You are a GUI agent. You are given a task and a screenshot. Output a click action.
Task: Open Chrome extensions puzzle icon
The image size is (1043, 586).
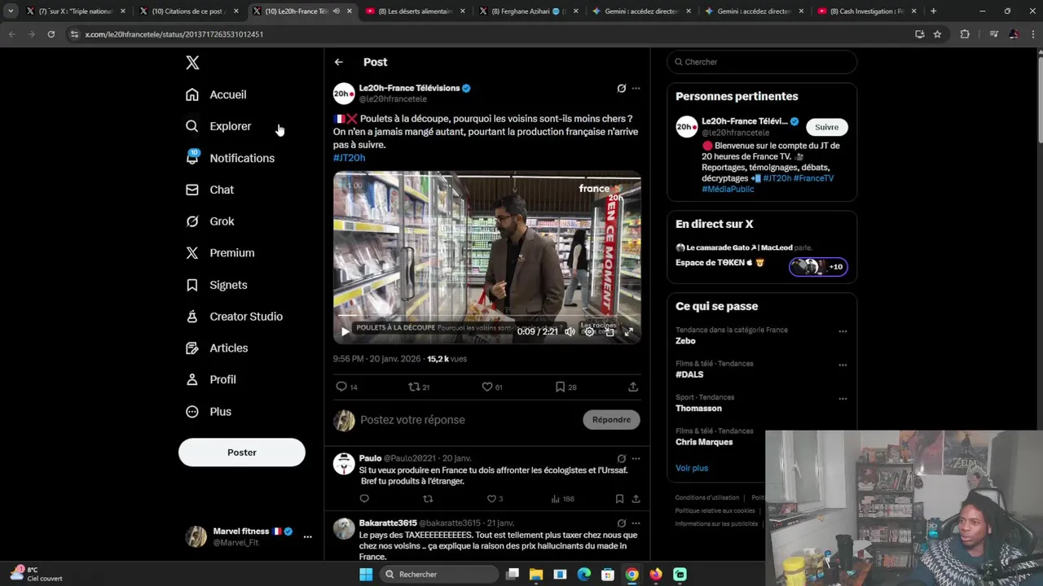click(965, 34)
